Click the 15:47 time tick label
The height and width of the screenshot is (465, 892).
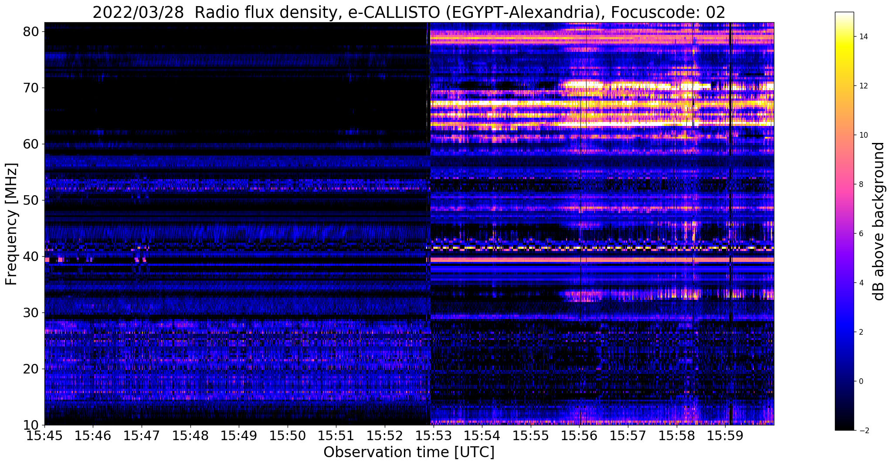coord(142,435)
